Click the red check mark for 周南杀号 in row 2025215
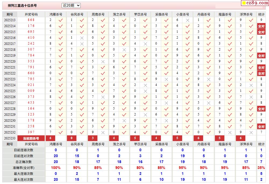269x184 pixels. (x=103, y=32)
